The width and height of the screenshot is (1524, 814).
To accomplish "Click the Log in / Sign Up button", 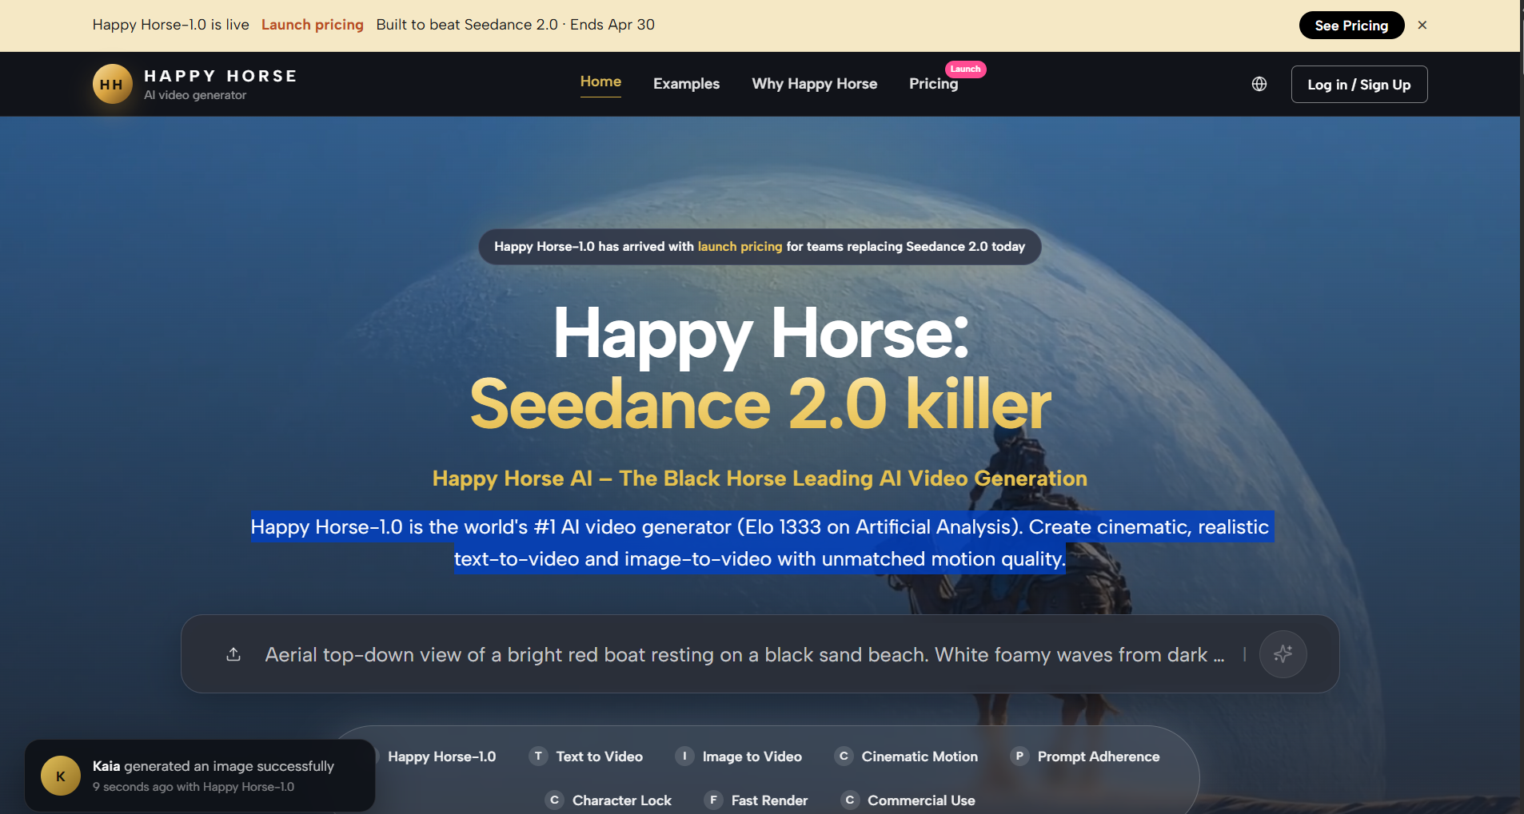I will click(1358, 84).
